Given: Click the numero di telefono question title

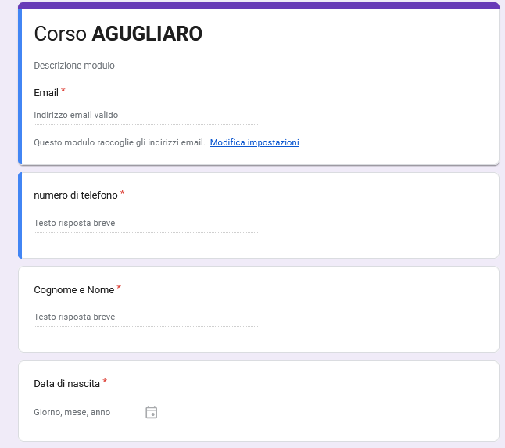Looking at the screenshot, I should [x=76, y=195].
